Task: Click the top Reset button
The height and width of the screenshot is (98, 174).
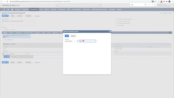Action: click(x=13, y=16)
